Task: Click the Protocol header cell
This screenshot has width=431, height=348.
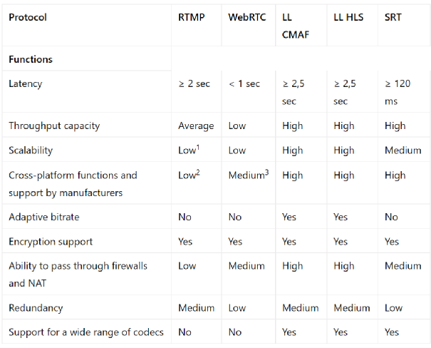Action: tap(28, 17)
